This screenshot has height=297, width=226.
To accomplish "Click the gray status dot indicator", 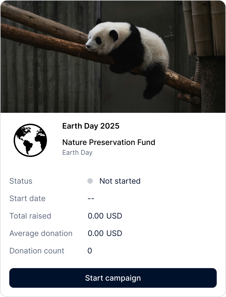I will (x=90, y=181).
